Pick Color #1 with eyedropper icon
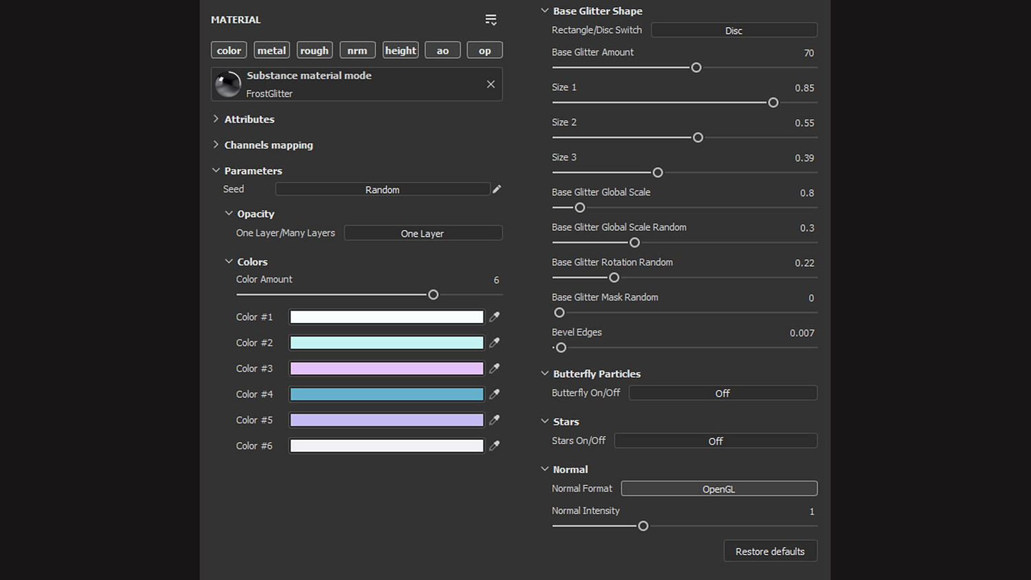1031x580 pixels. point(494,317)
